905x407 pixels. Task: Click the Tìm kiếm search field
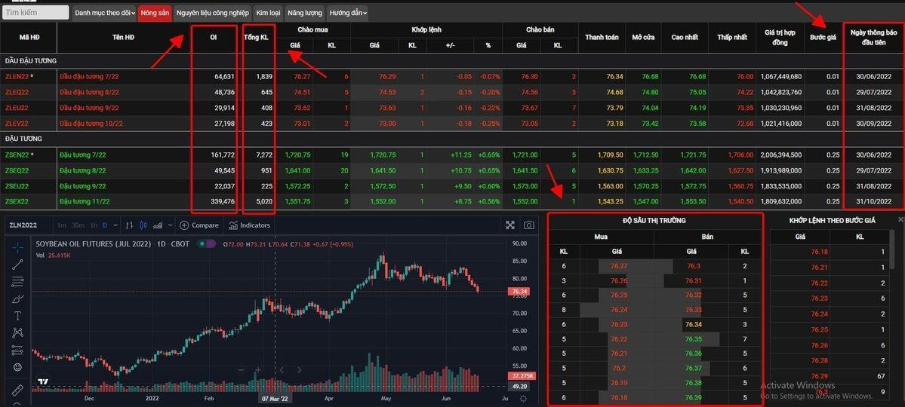click(35, 13)
